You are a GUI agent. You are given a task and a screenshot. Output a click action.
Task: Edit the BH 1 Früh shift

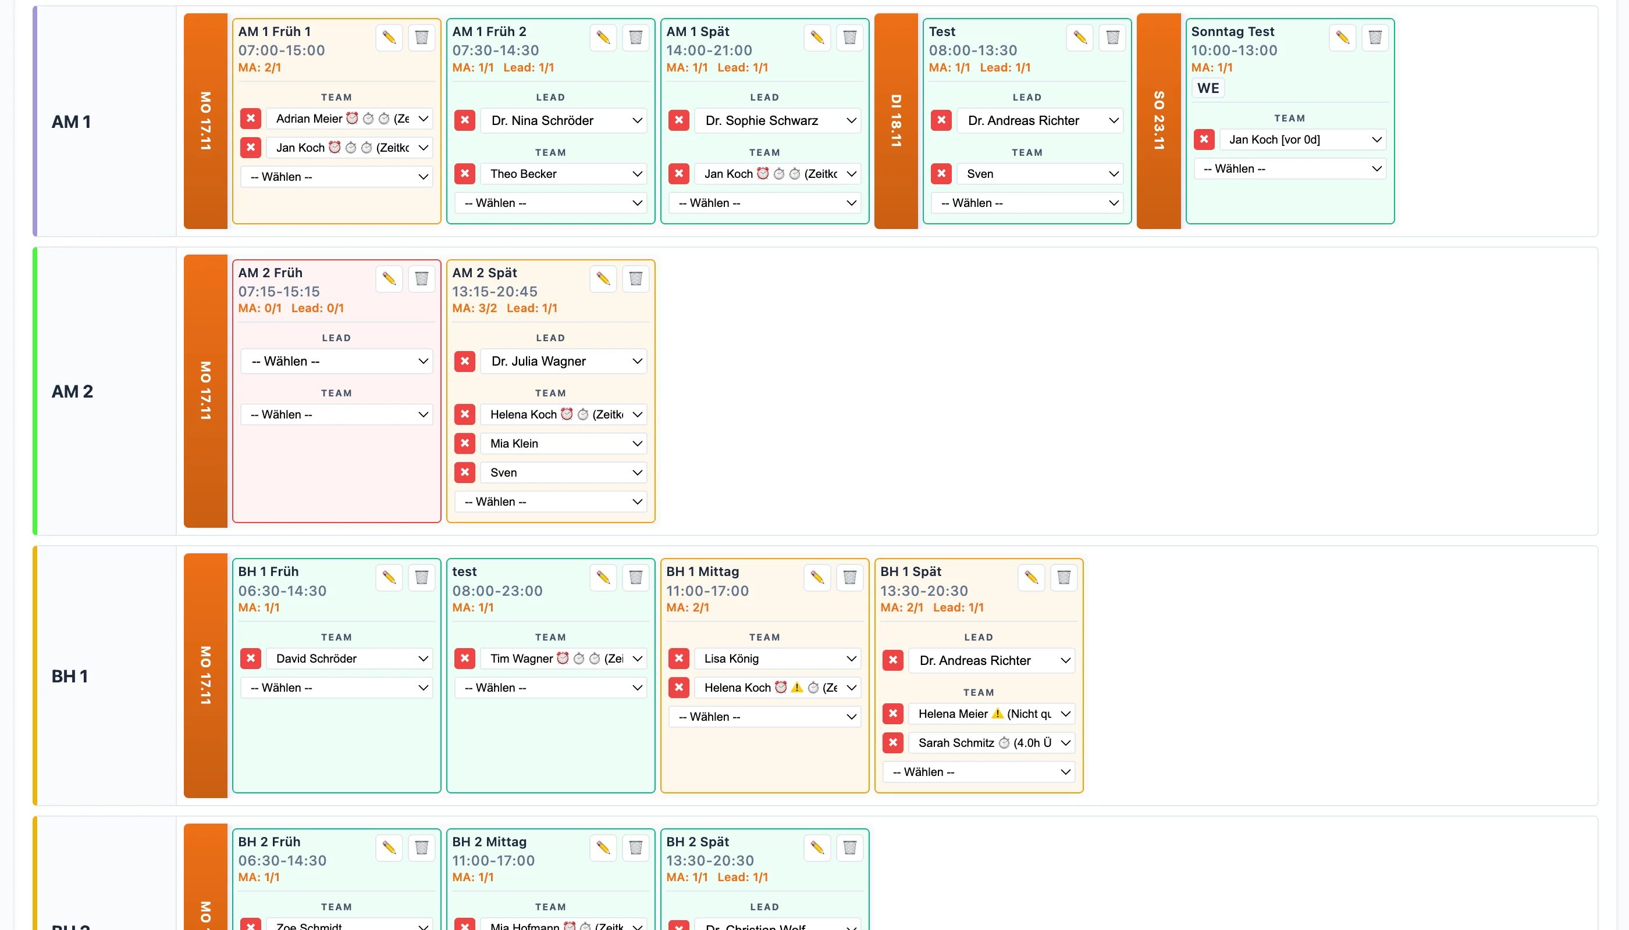(389, 577)
